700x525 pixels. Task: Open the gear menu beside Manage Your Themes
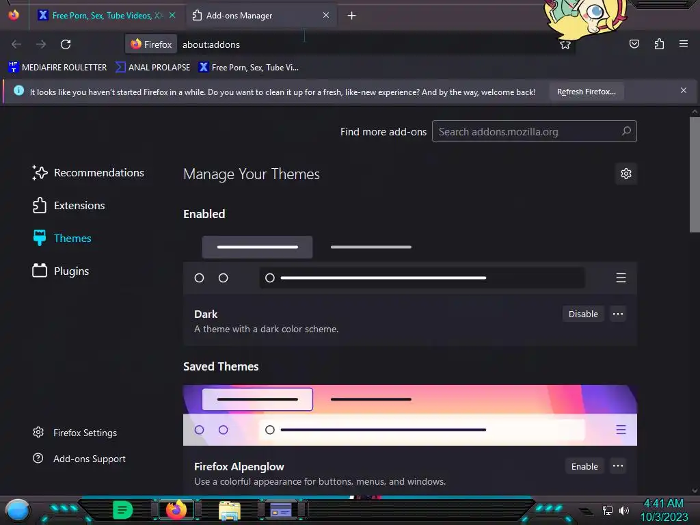point(626,174)
